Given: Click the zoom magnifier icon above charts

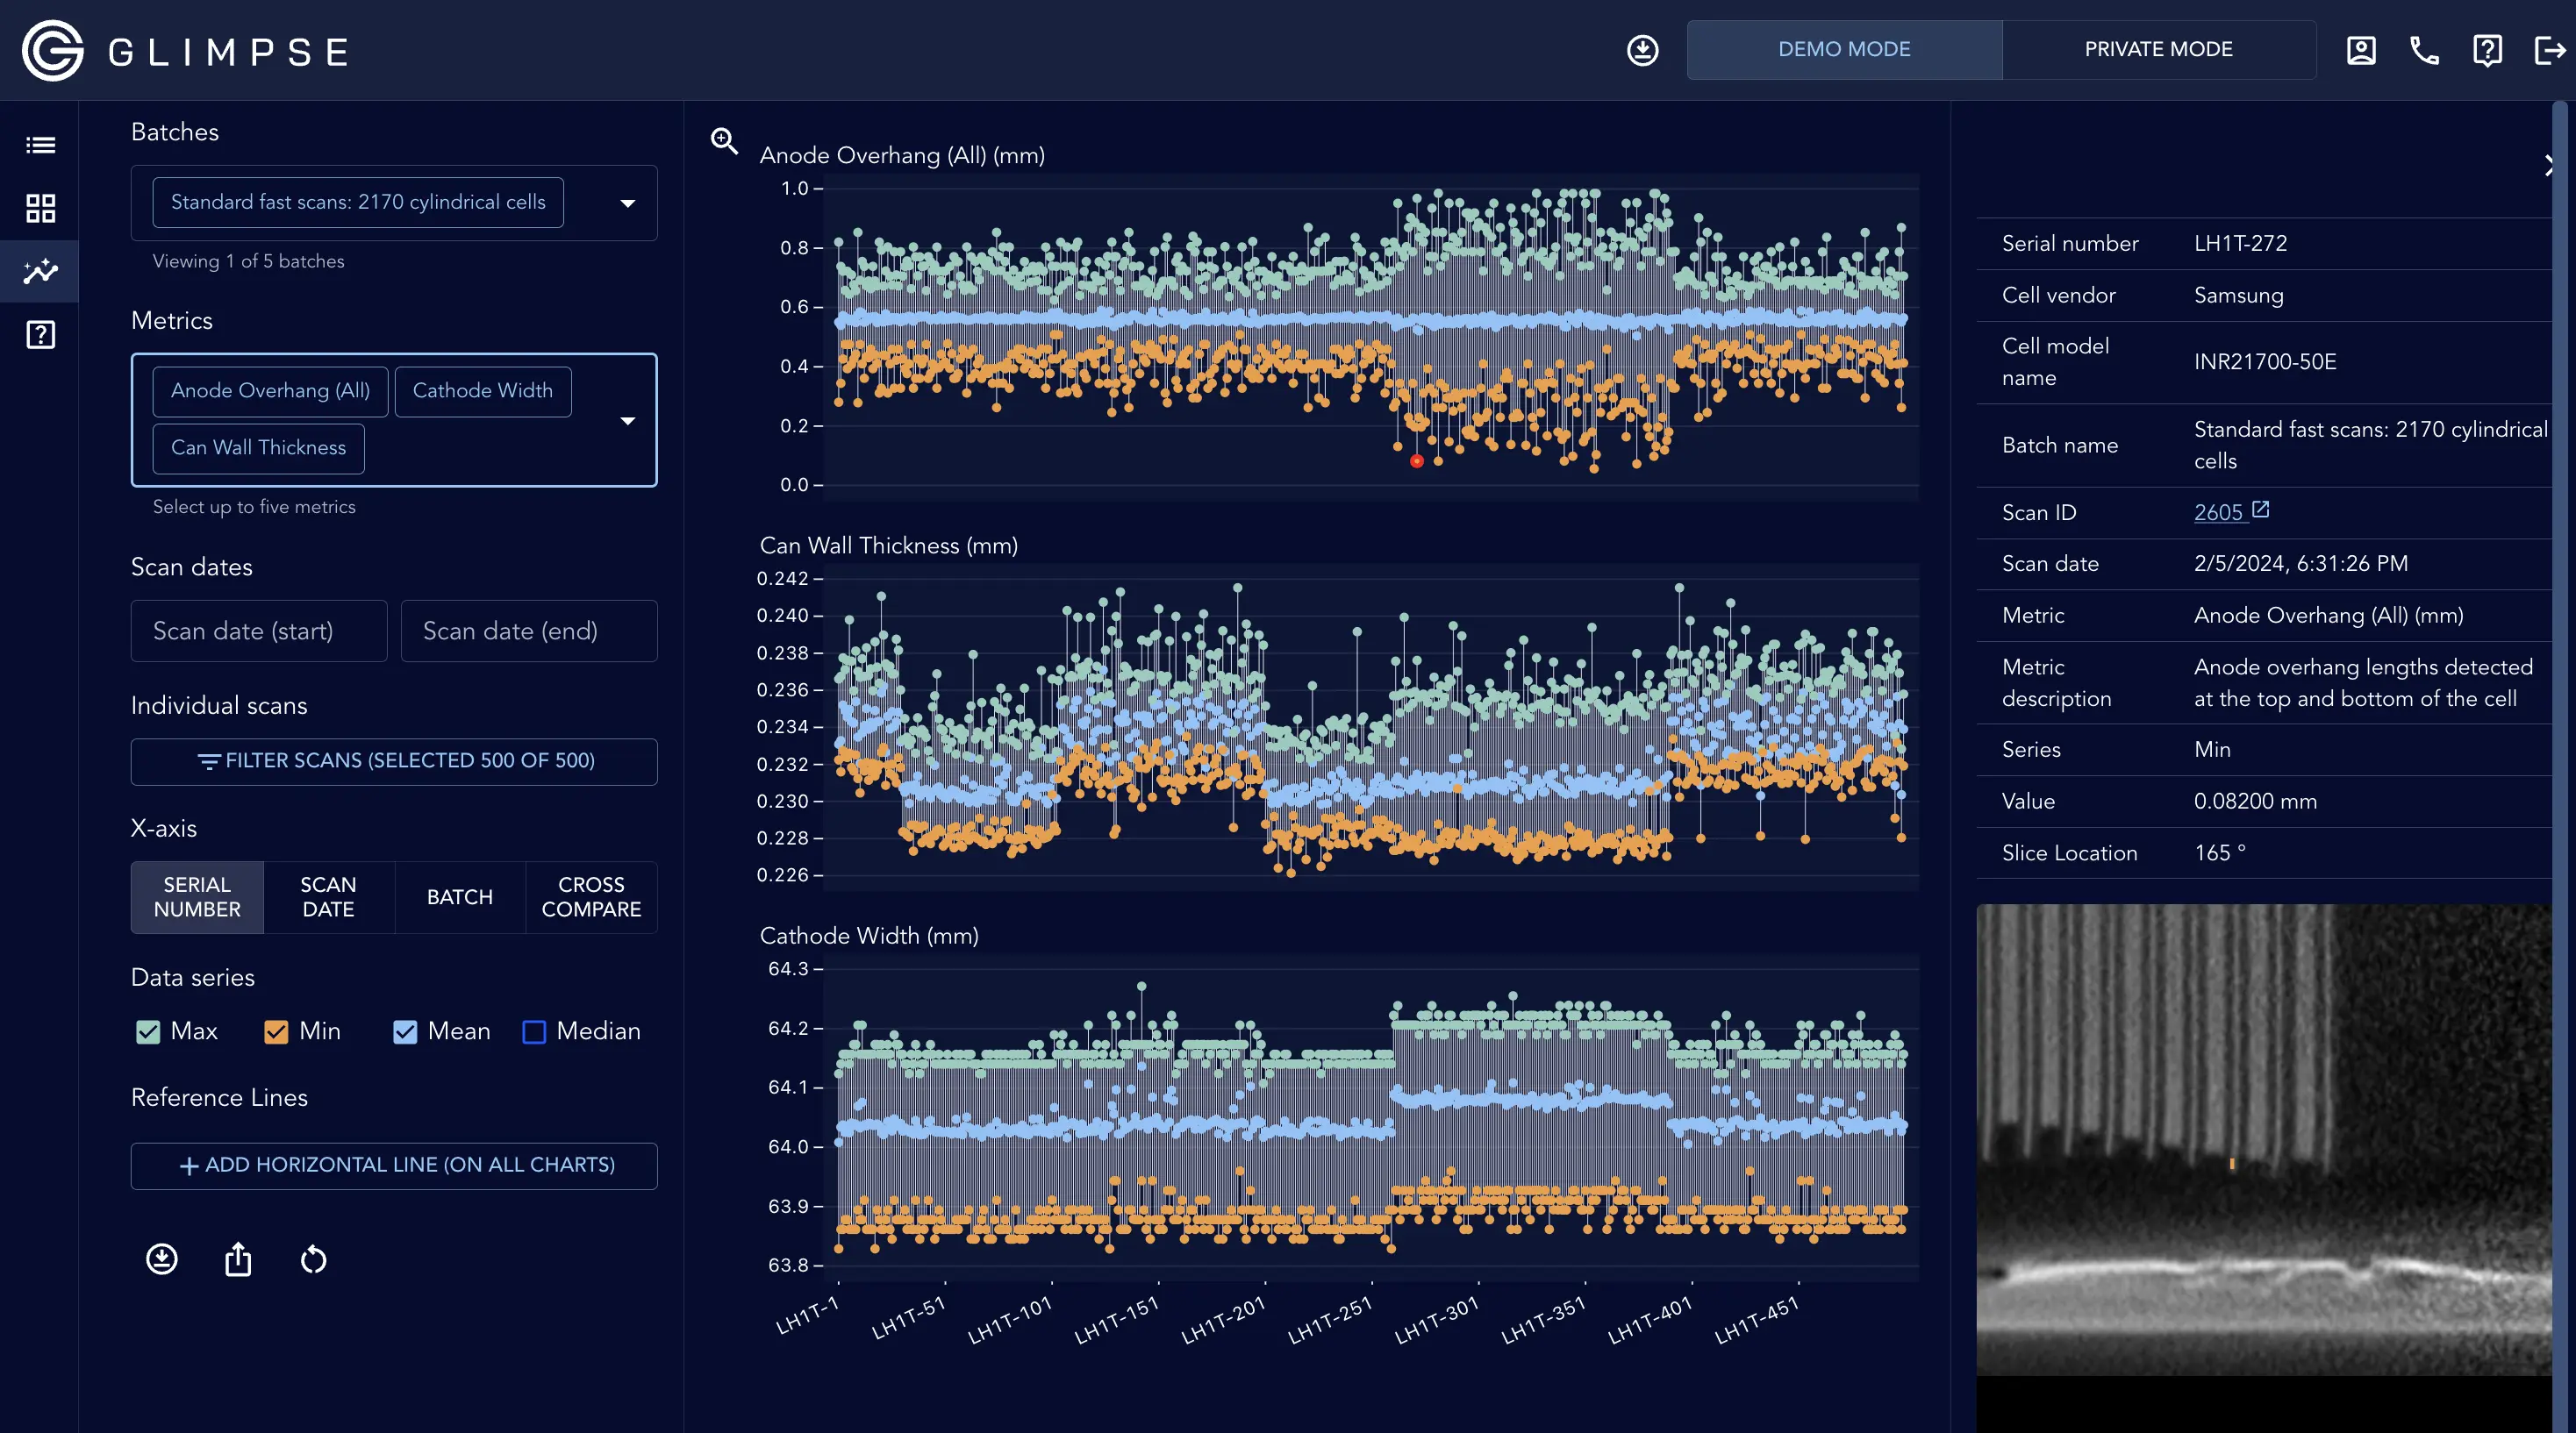Looking at the screenshot, I should click(x=724, y=141).
